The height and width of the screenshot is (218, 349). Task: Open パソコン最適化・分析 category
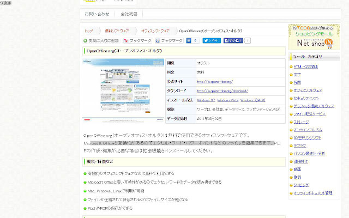[x=309, y=154]
